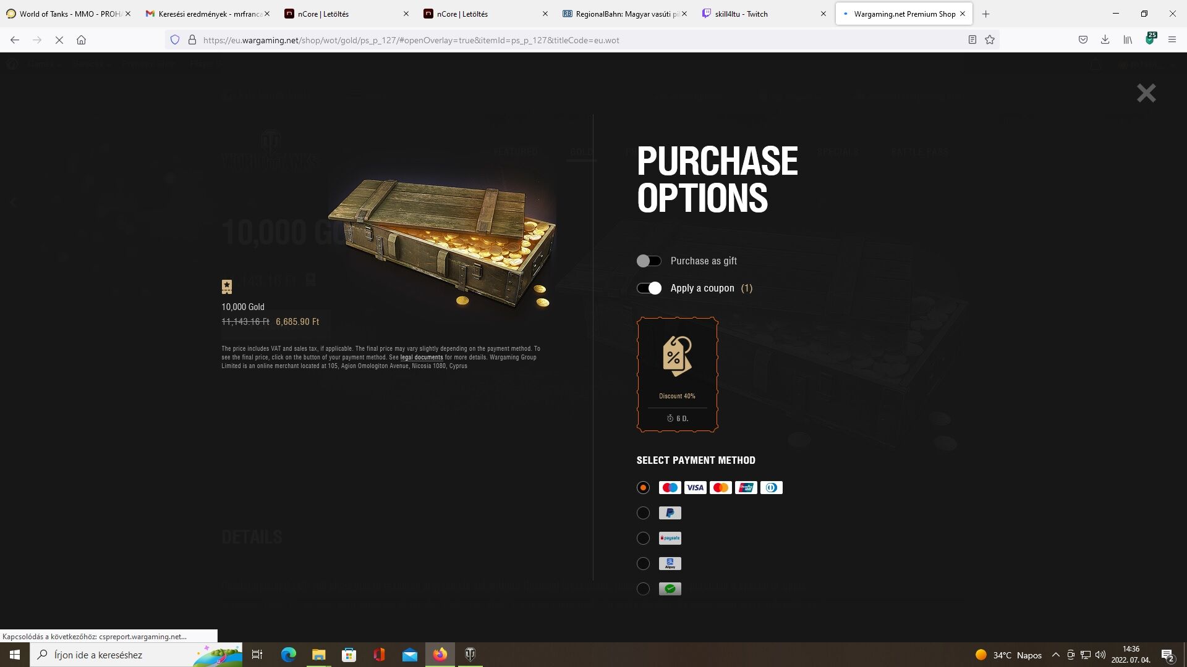Open a new browser tab
This screenshot has height=667, width=1187.
pyautogui.click(x=986, y=14)
